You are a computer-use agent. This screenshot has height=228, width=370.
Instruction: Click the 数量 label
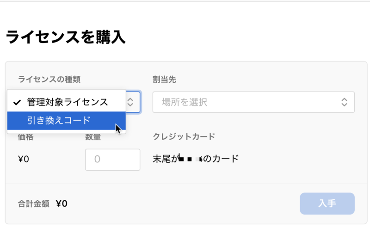click(93, 137)
